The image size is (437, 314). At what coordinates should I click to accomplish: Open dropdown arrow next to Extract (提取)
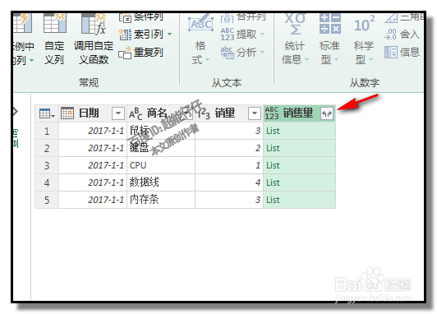click(x=262, y=35)
